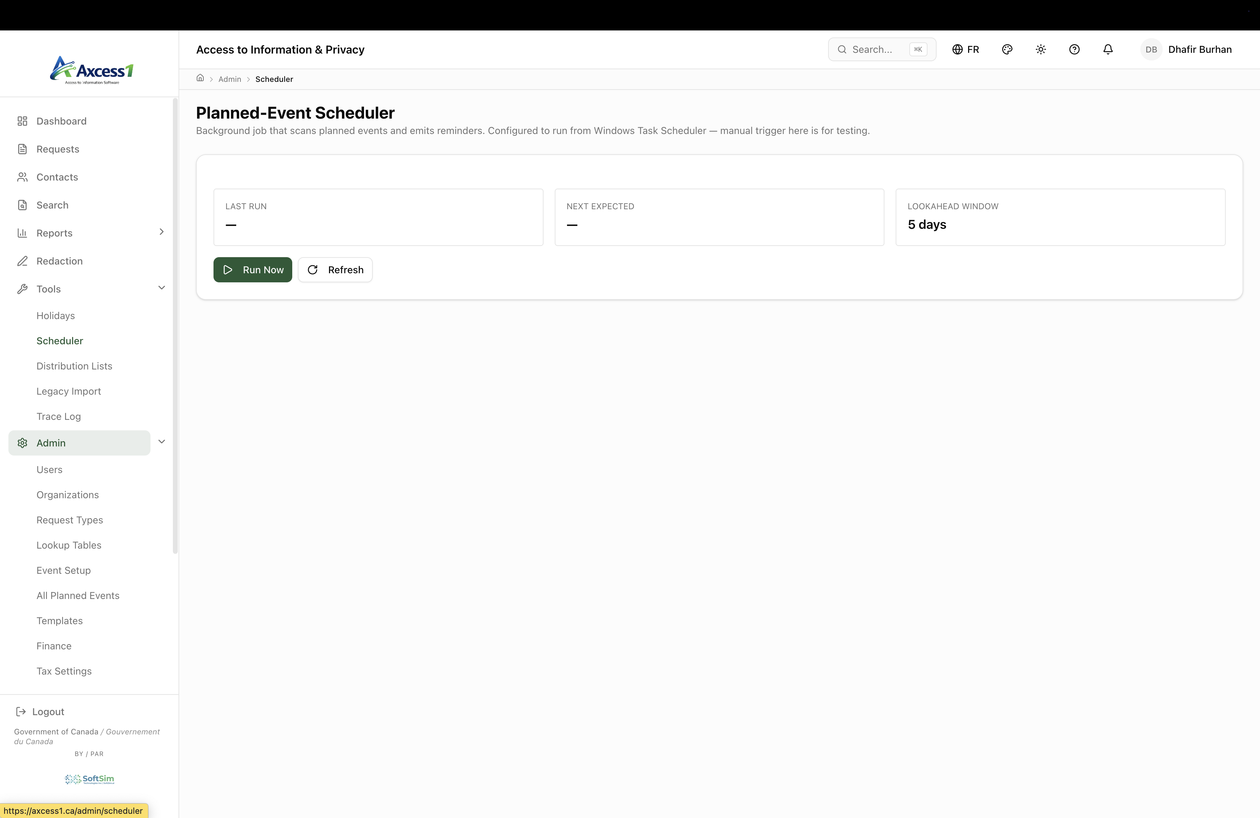Click the home breadcrumb icon
The image size is (1260, 818).
coord(200,78)
